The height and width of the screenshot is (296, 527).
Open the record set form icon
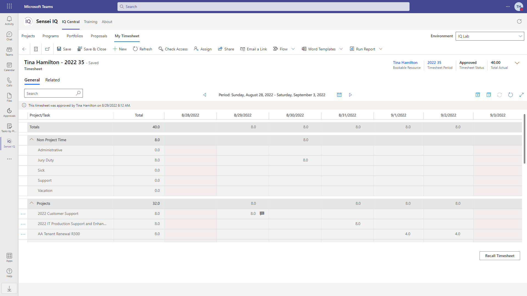36,49
